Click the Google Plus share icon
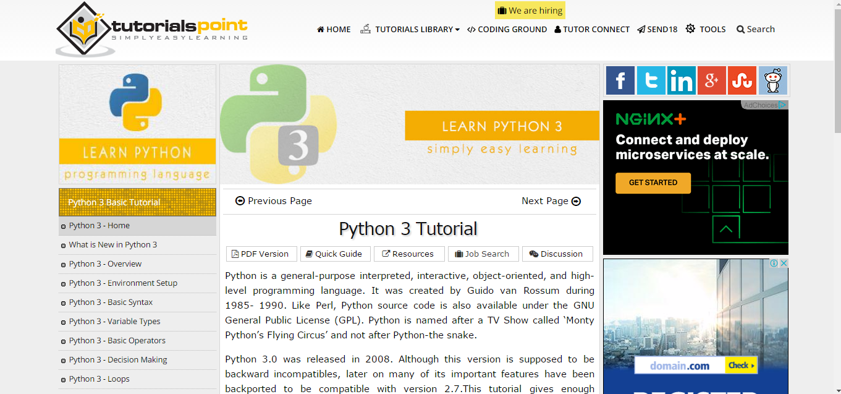This screenshot has height=394, width=841. 711,80
